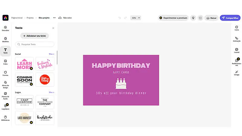Click the undo arrow
242x136 pixels.
[x=119, y=18]
